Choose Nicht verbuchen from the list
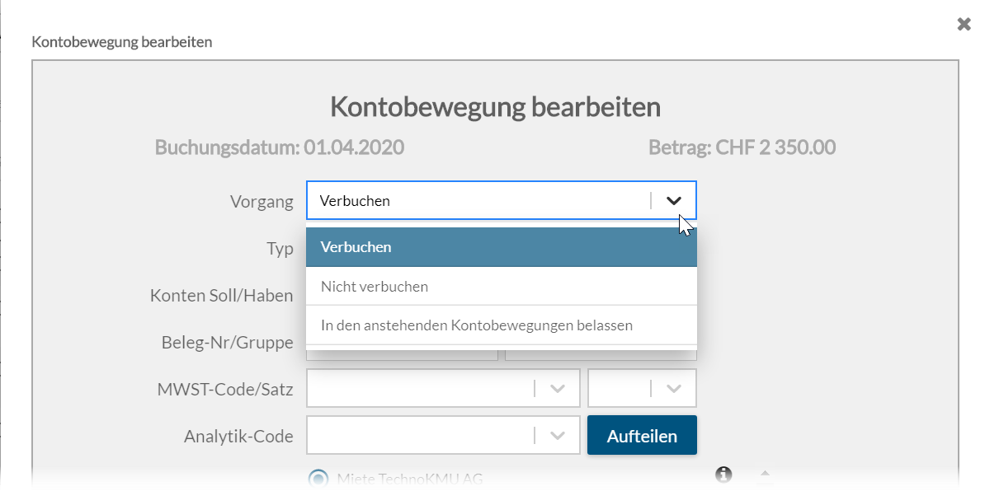The image size is (985, 491). pyautogui.click(x=502, y=287)
